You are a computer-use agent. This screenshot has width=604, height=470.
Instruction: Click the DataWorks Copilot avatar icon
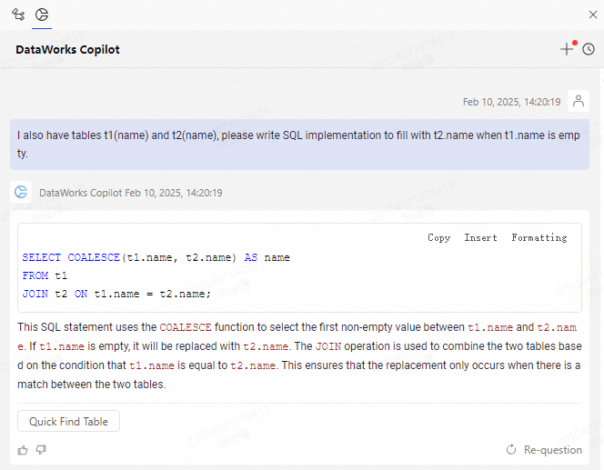click(x=21, y=192)
